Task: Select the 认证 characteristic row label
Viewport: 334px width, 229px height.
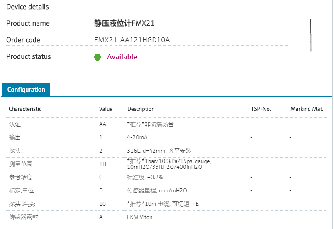Action: tap(16, 124)
